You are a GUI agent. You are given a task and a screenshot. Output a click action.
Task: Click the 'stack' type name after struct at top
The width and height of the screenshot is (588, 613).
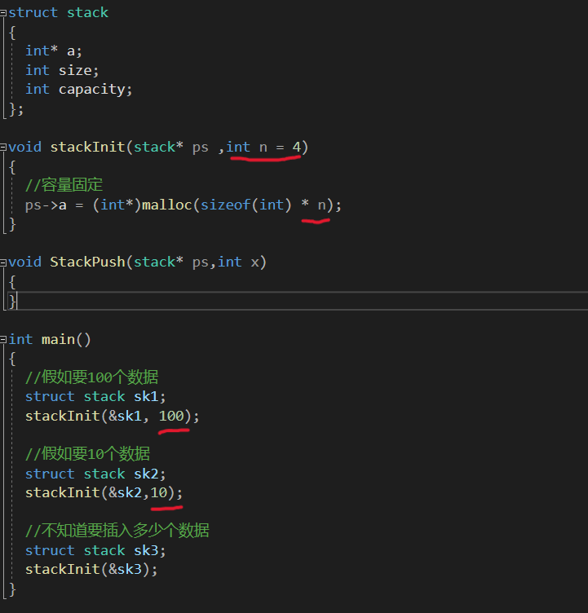tap(87, 13)
